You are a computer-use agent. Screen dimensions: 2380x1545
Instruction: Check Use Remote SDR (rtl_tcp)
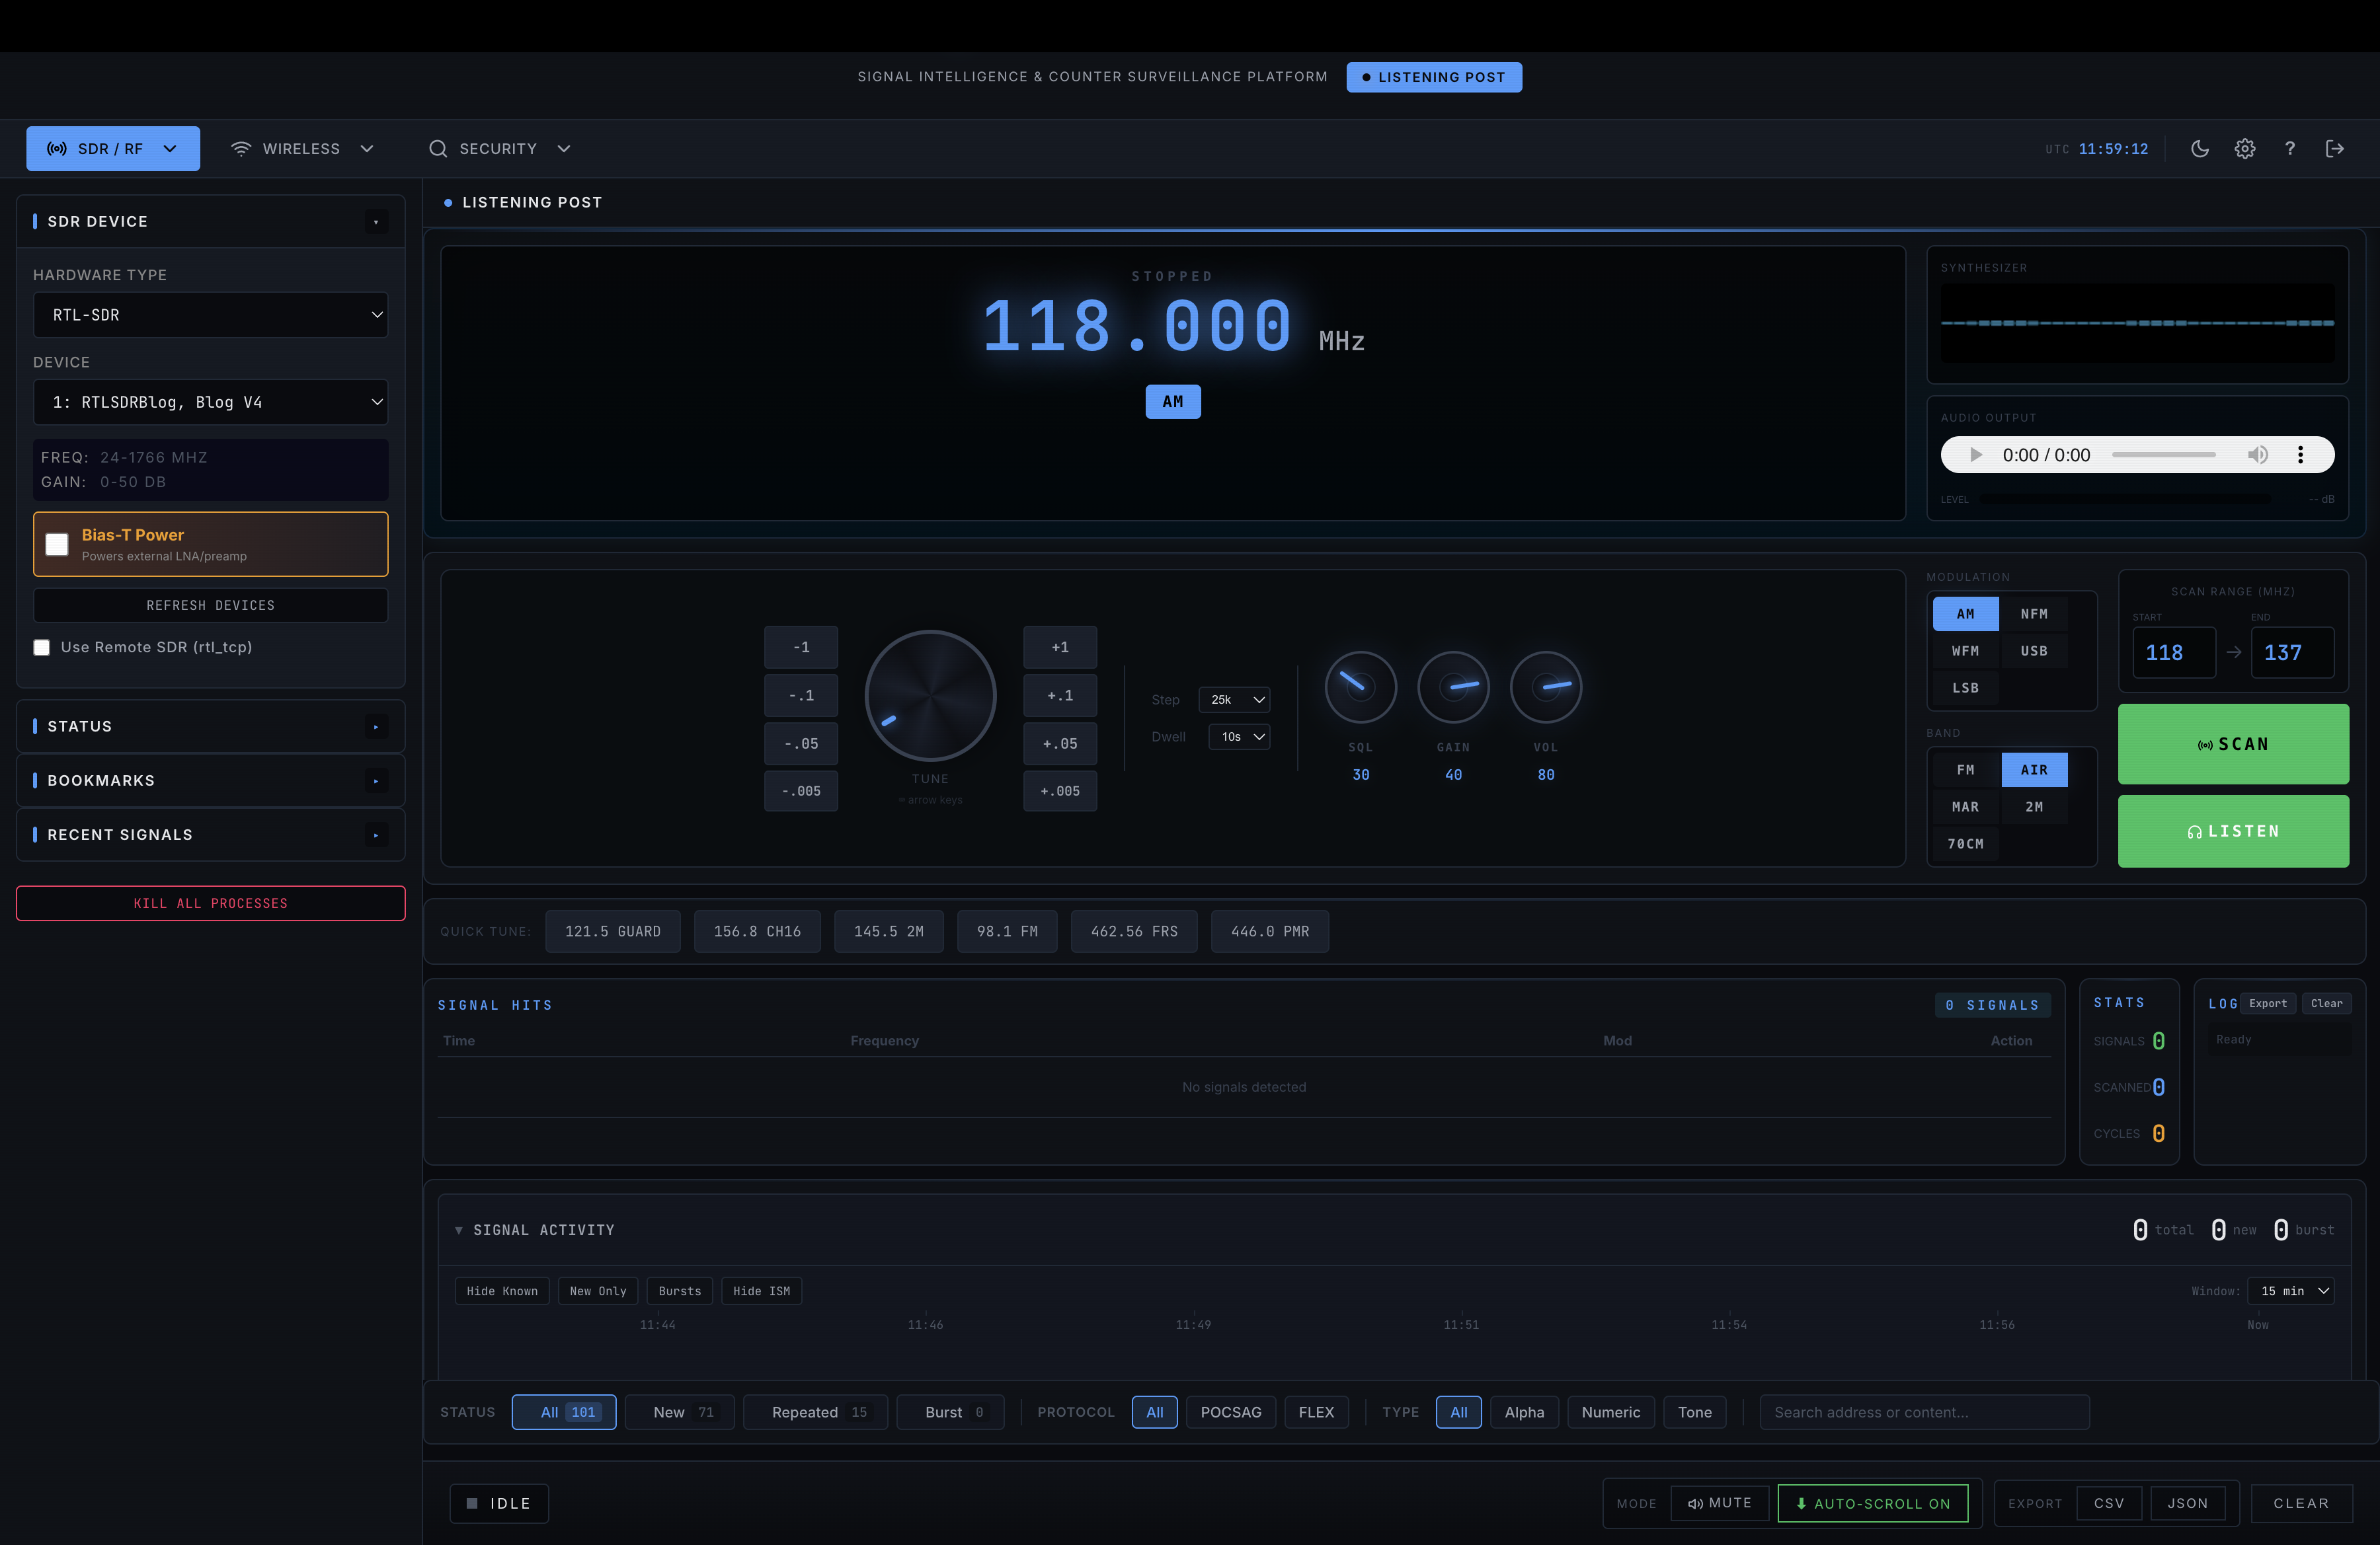(x=42, y=648)
